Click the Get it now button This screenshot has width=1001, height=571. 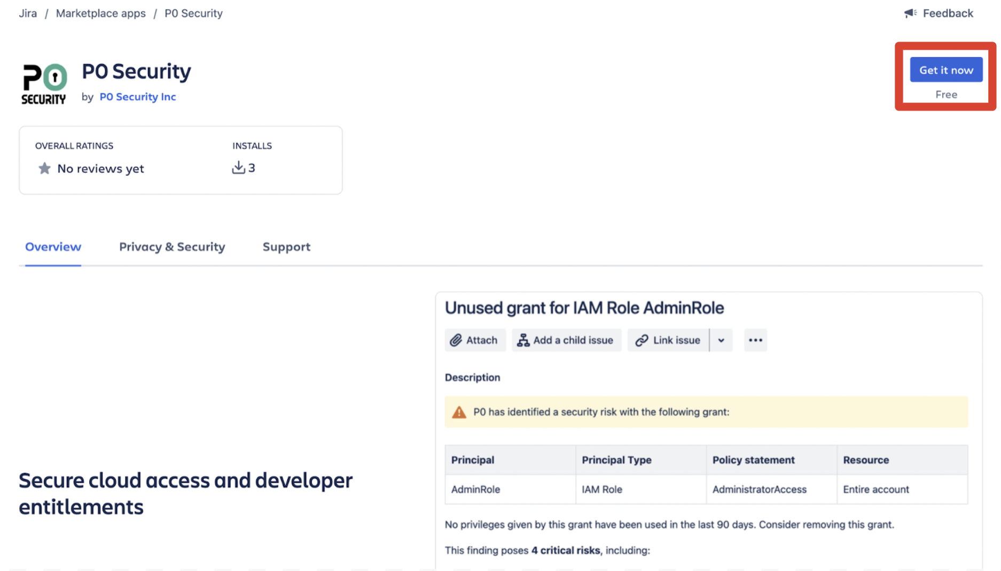946,70
